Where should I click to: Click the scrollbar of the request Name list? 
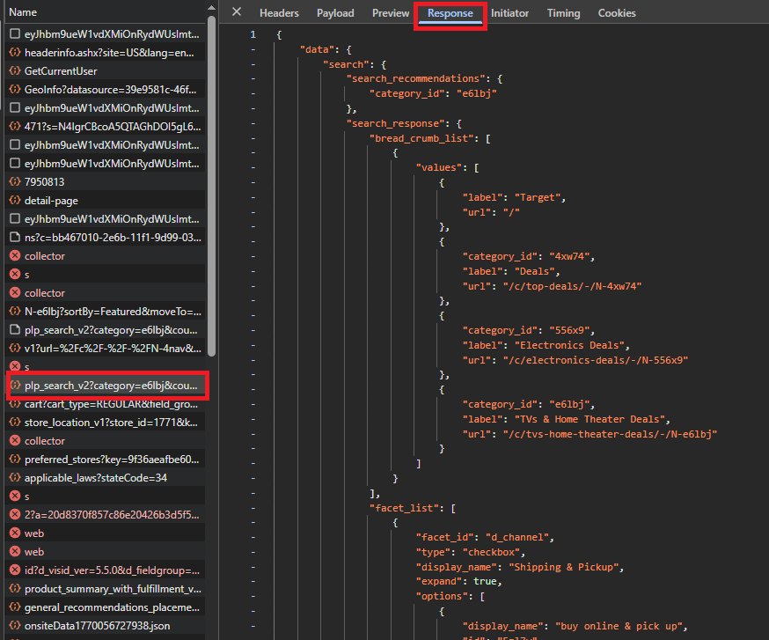coord(211,187)
